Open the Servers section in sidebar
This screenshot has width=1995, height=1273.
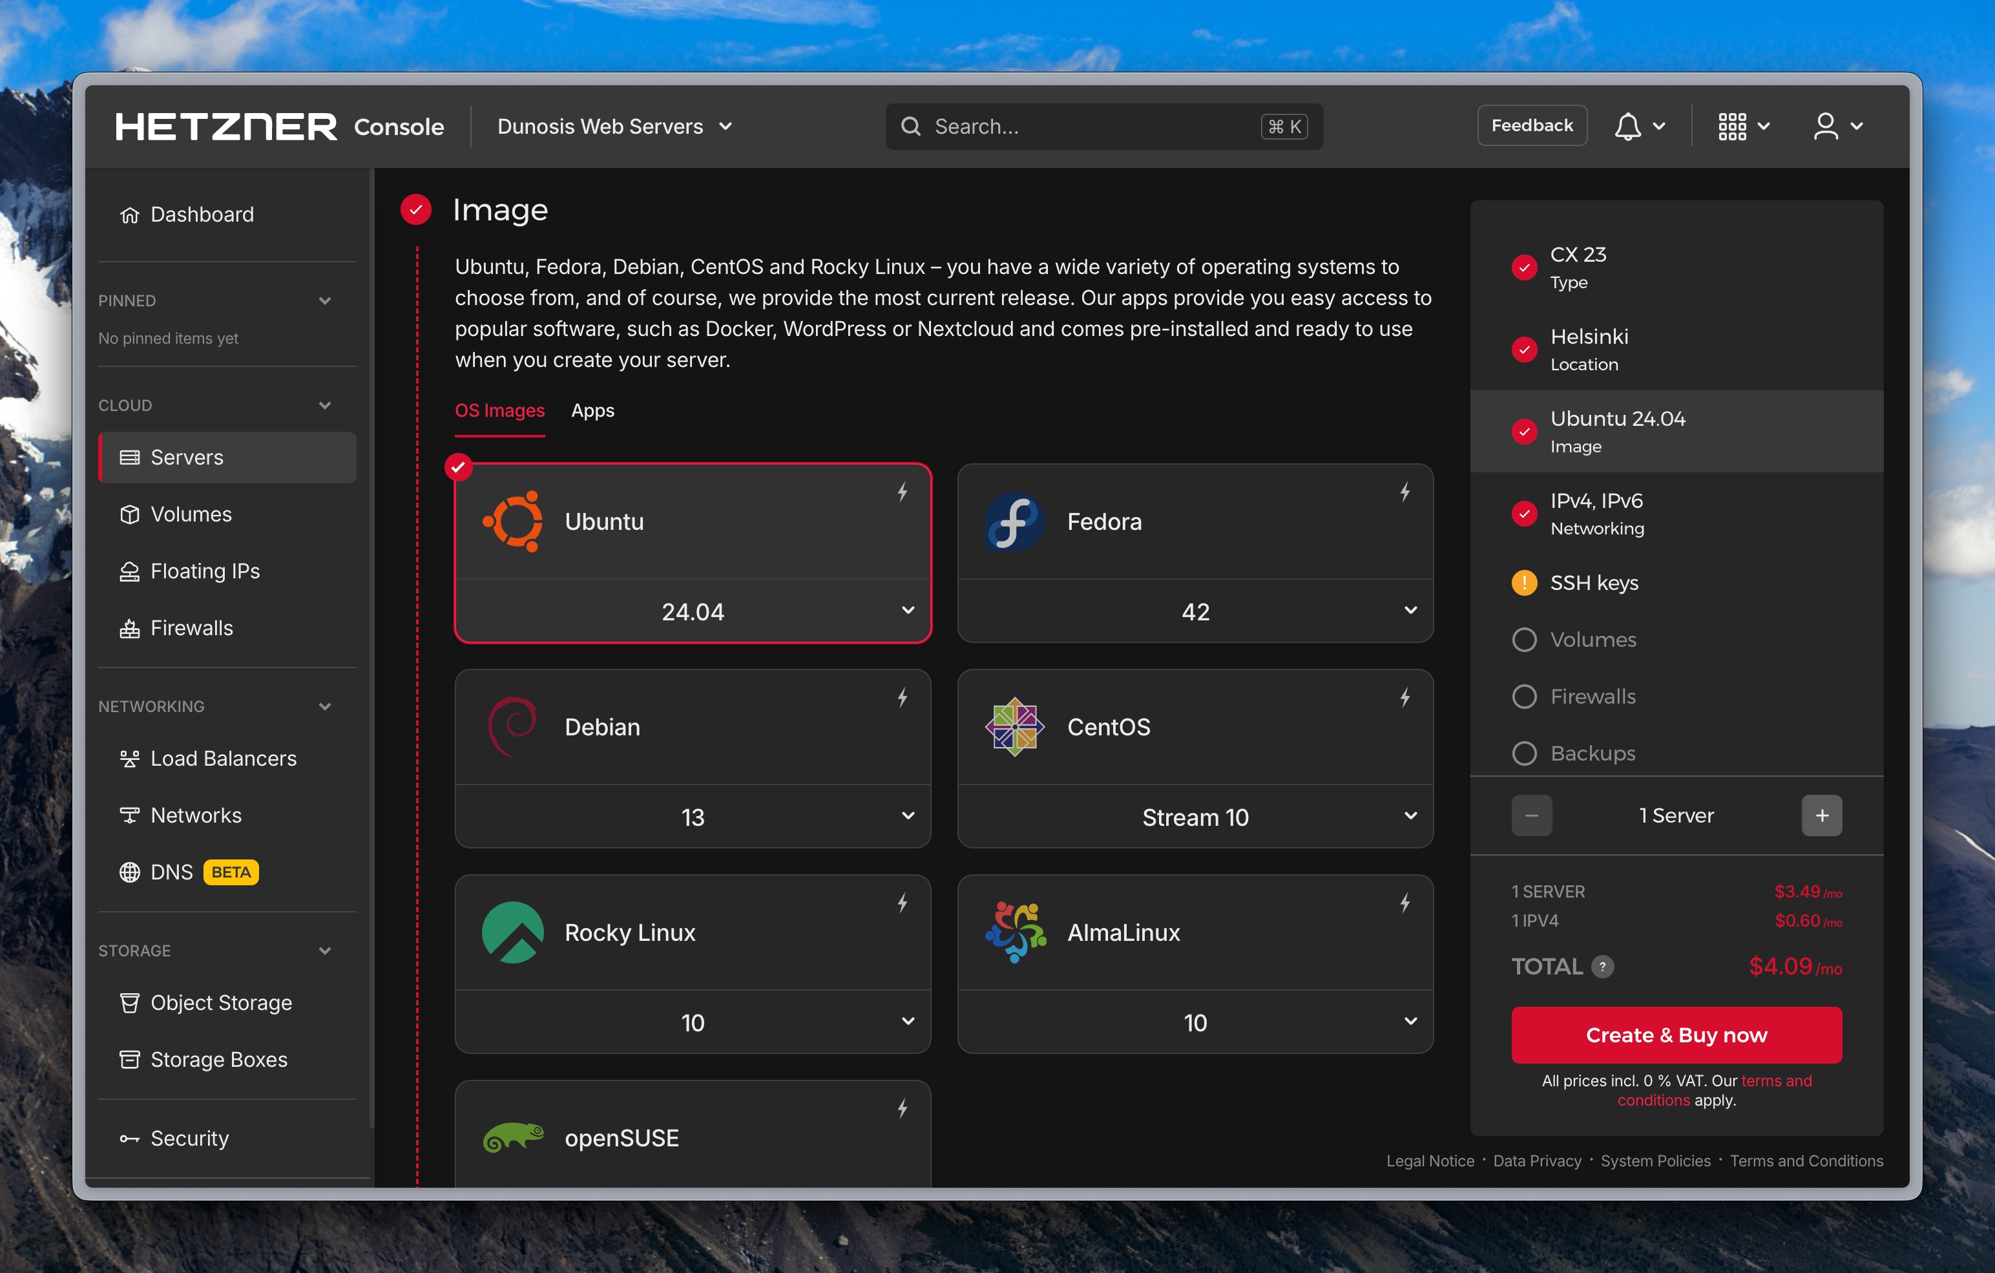185,457
